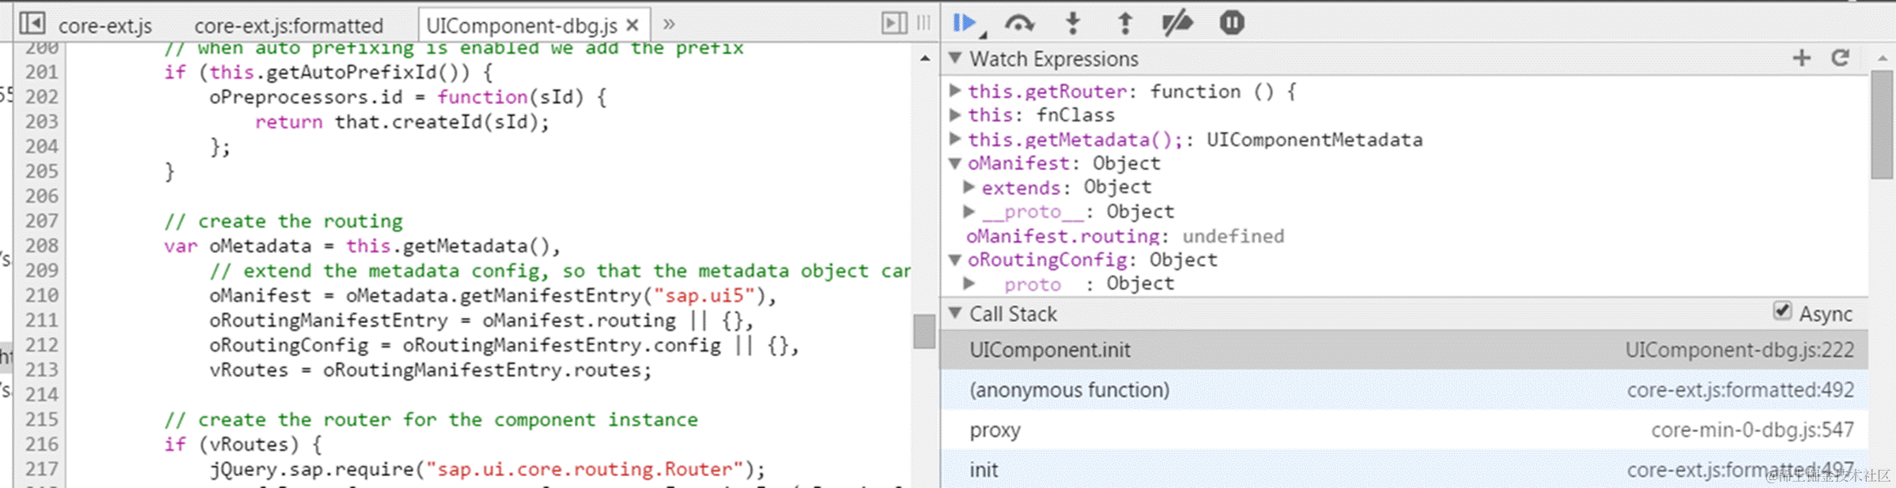The width and height of the screenshot is (1896, 488).
Task: Add a new watch expression
Action: tap(1802, 58)
